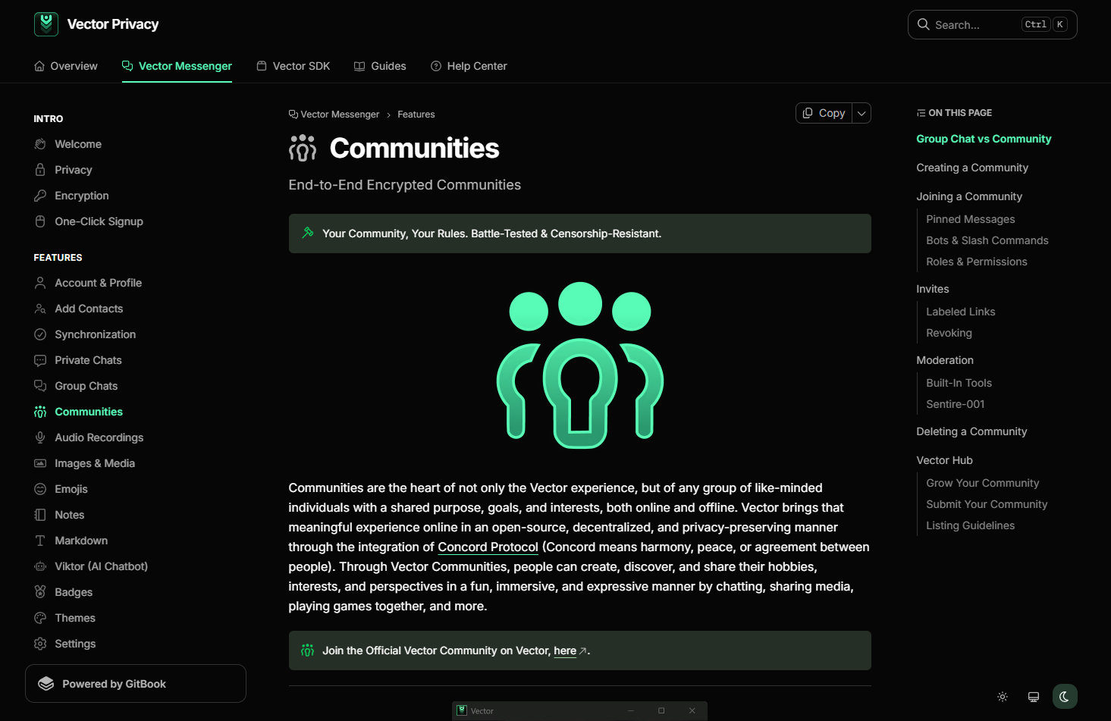The width and height of the screenshot is (1111, 721).
Task: Jump to Bots & Slash Commands section
Action: (x=987, y=240)
